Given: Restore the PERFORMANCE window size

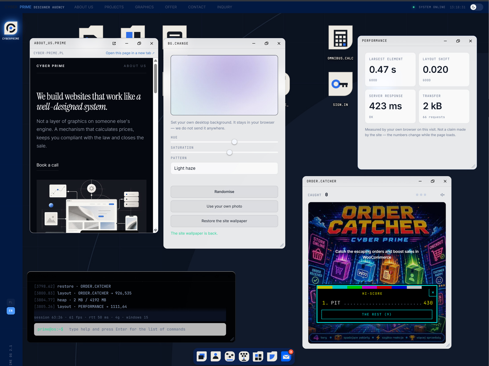Looking at the screenshot, I should coord(458,41).
